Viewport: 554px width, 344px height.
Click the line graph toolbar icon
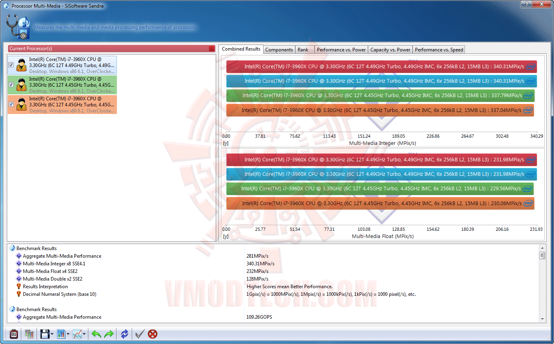pos(77,334)
